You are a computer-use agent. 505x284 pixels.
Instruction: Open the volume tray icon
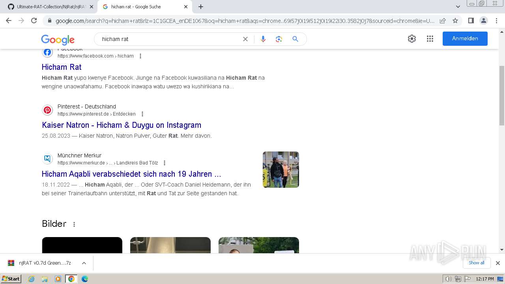click(449, 279)
